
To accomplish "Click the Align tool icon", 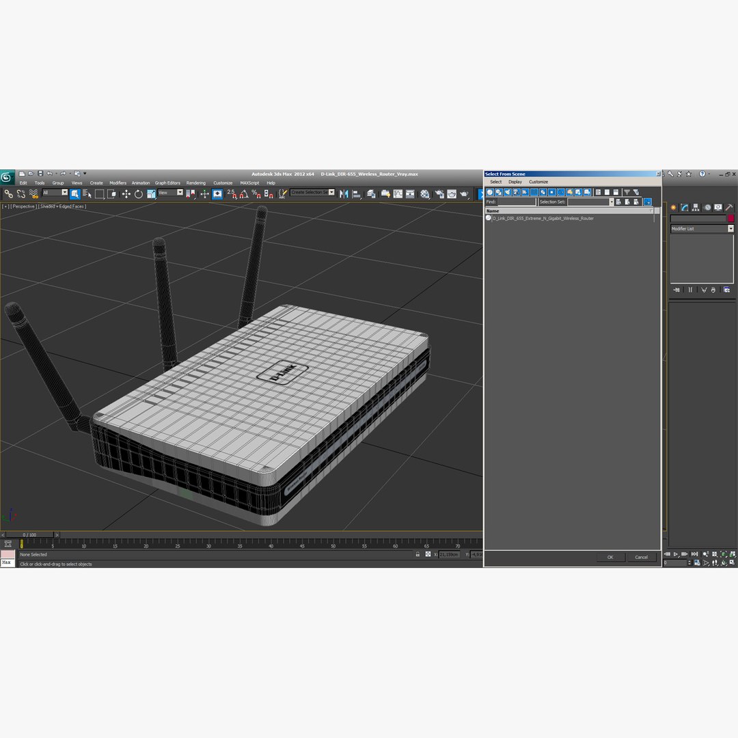I will tap(356, 194).
